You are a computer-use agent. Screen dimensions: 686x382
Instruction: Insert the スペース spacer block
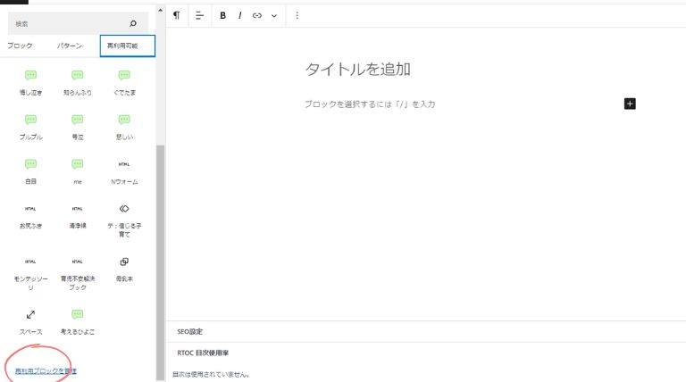click(30, 320)
